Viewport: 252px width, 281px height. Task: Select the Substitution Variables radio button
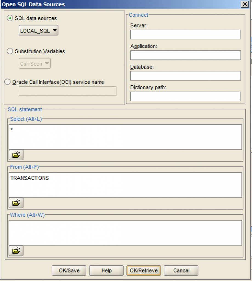point(10,51)
